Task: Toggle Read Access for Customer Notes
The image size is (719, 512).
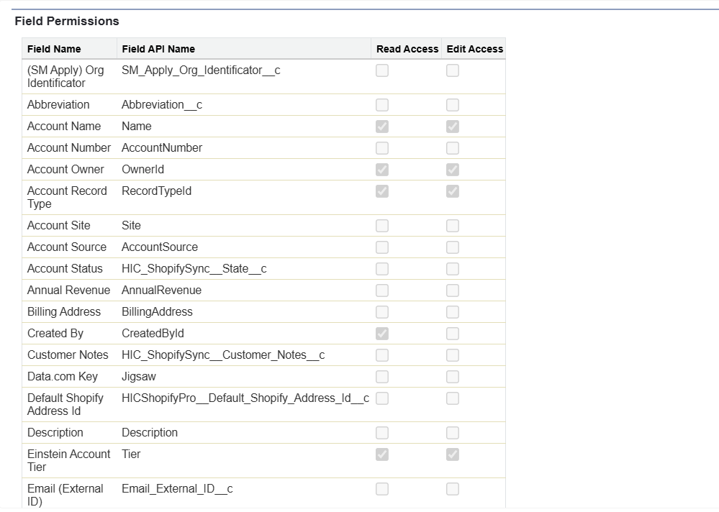Action: 382,355
